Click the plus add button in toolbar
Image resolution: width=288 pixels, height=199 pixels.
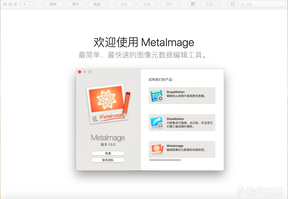point(25,4)
